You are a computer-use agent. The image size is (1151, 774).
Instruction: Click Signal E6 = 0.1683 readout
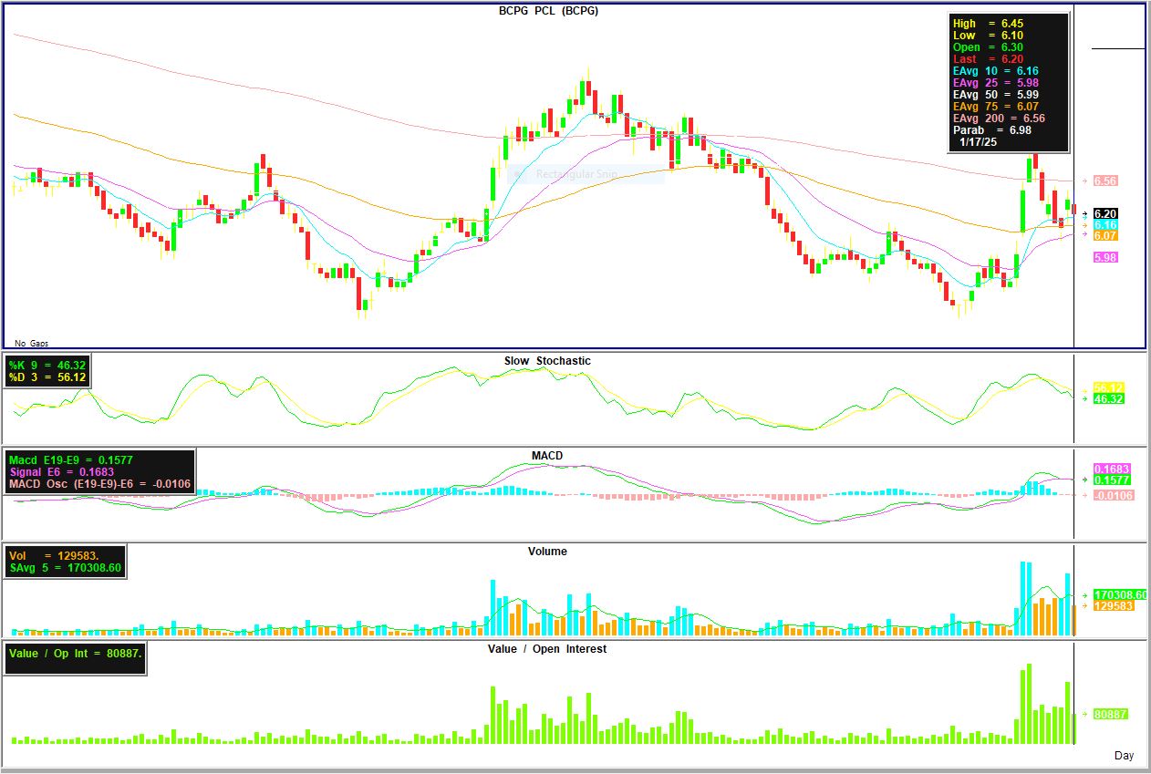click(61, 471)
